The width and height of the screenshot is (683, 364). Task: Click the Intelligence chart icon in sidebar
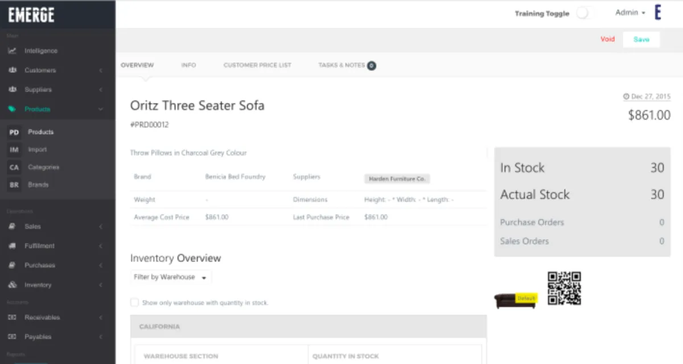coord(12,51)
